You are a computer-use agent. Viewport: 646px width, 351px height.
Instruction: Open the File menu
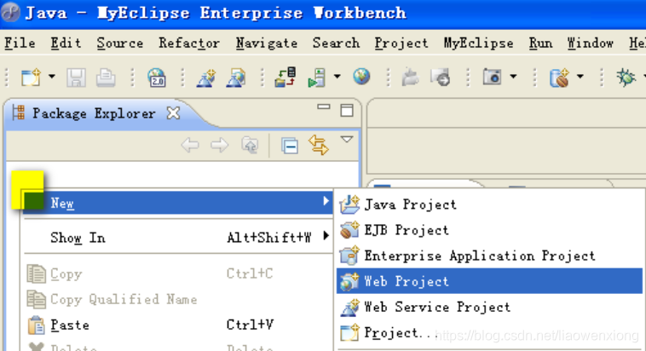pos(20,43)
